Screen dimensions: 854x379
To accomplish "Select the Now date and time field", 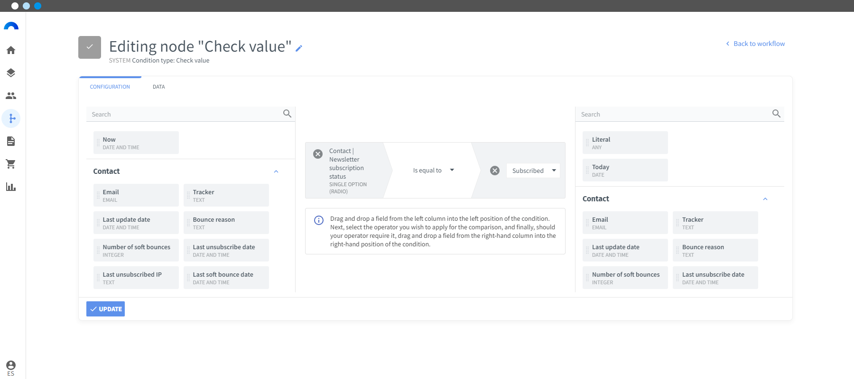I will [x=136, y=143].
